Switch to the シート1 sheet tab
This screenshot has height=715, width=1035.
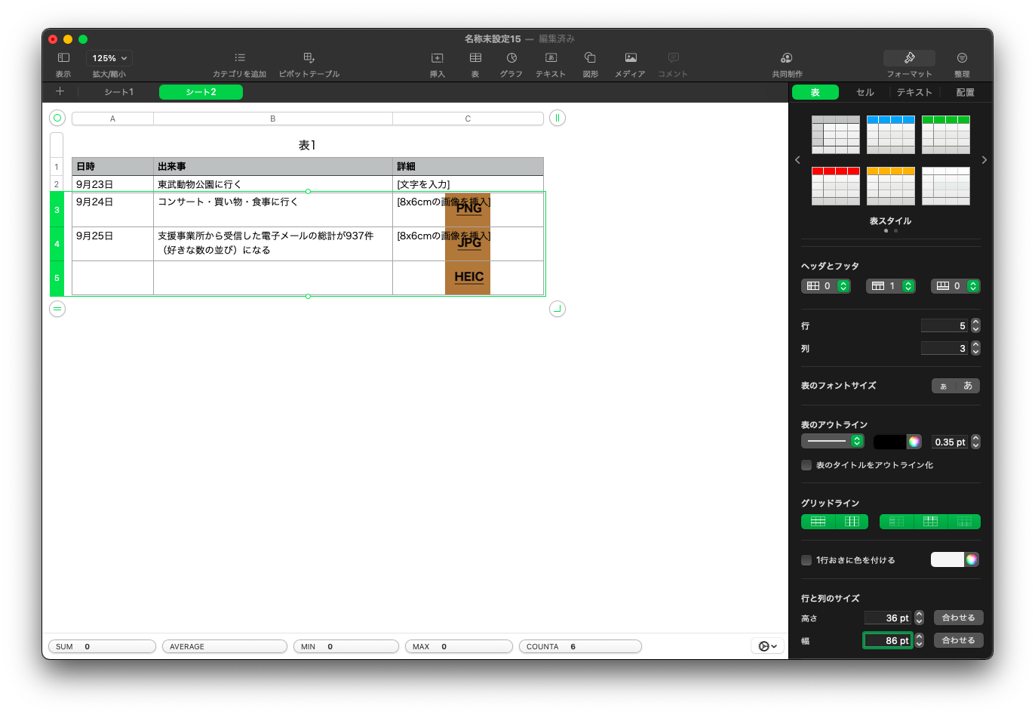(118, 92)
